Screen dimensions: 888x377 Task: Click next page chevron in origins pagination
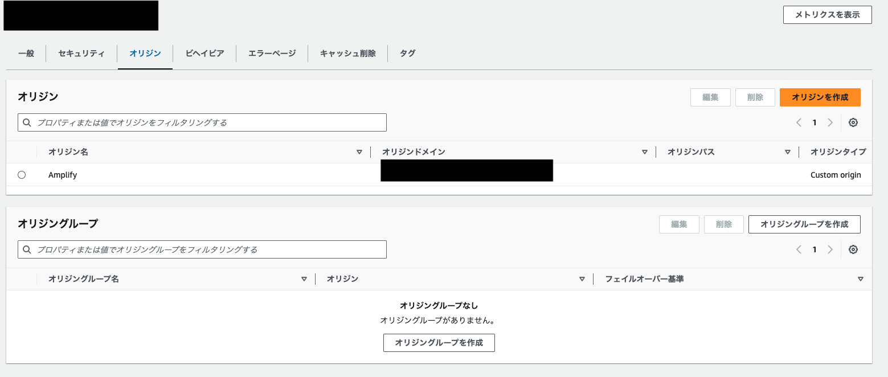[x=830, y=122]
